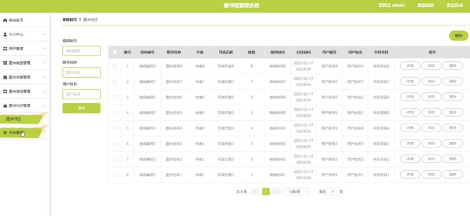Select the 图书归还 submenu item
The height and width of the screenshot is (216, 470).
[x=22, y=119]
